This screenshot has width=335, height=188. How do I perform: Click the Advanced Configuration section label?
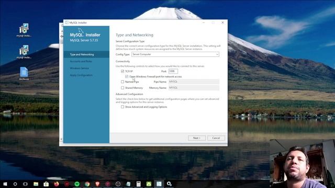129,94
